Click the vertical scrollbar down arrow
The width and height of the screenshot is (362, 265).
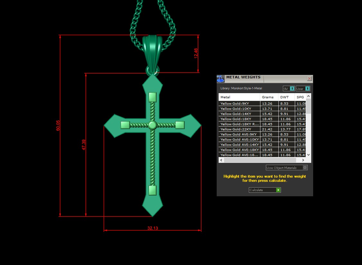tap(308, 155)
